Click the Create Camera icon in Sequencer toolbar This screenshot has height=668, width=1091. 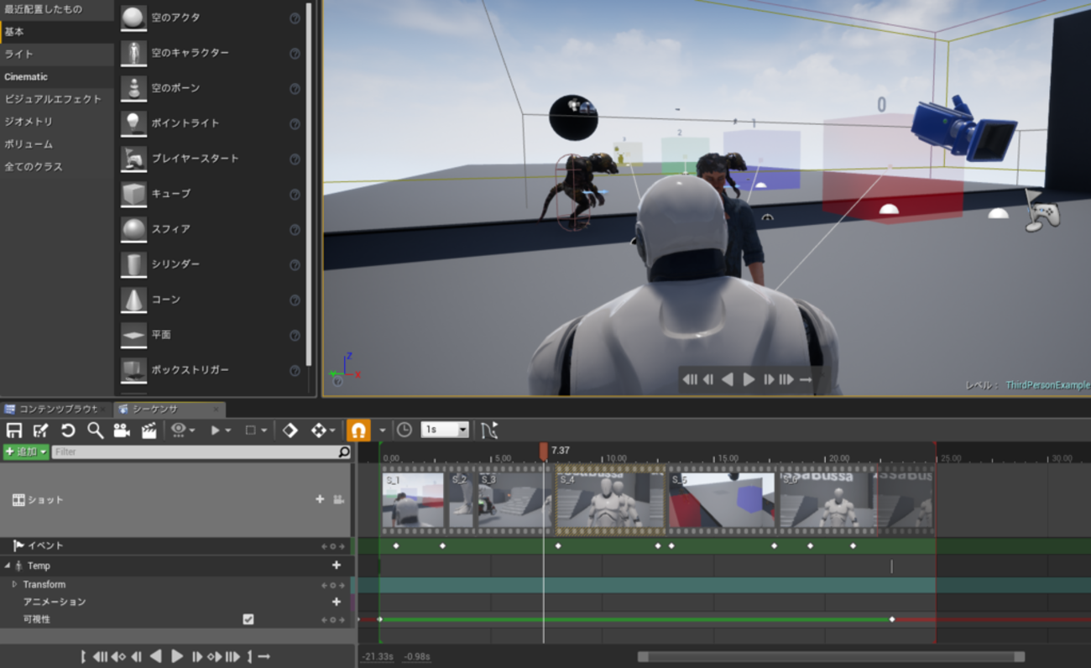tap(122, 431)
